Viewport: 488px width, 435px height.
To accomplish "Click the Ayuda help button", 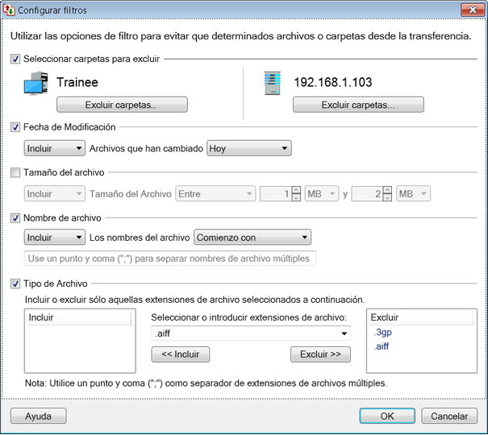I will click(38, 416).
